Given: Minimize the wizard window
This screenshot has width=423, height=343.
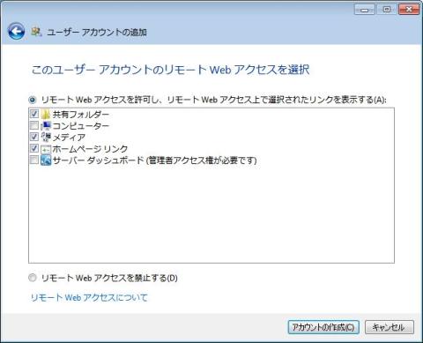Looking at the screenshot, I should (x=364, y=10).
